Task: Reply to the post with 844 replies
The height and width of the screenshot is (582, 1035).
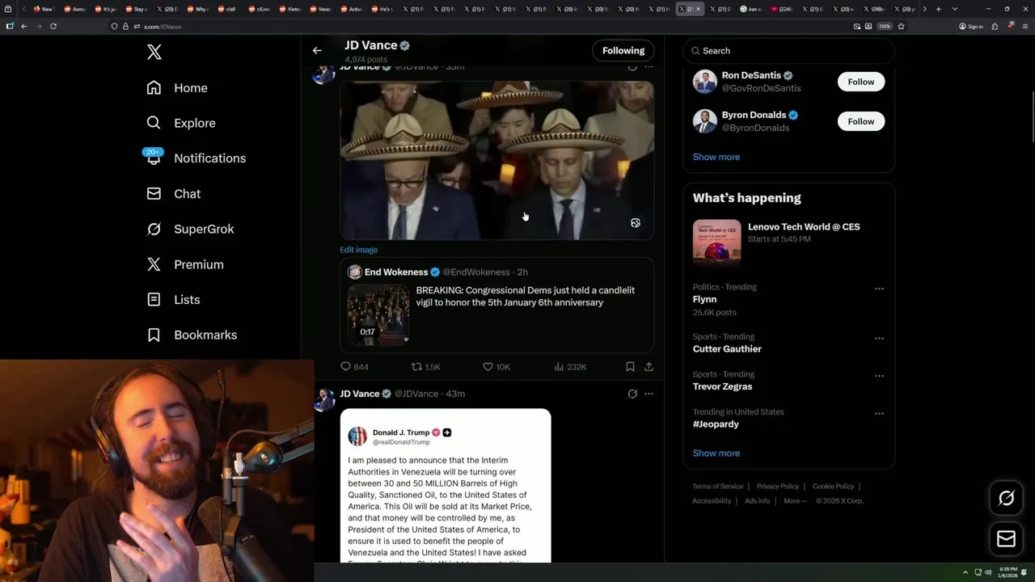Action: (354, 367)
